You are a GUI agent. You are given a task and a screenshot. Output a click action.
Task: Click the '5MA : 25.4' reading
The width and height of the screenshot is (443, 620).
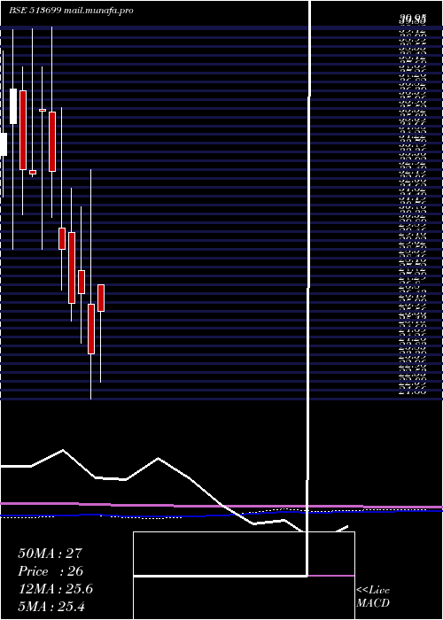click(x=51, y=607)
